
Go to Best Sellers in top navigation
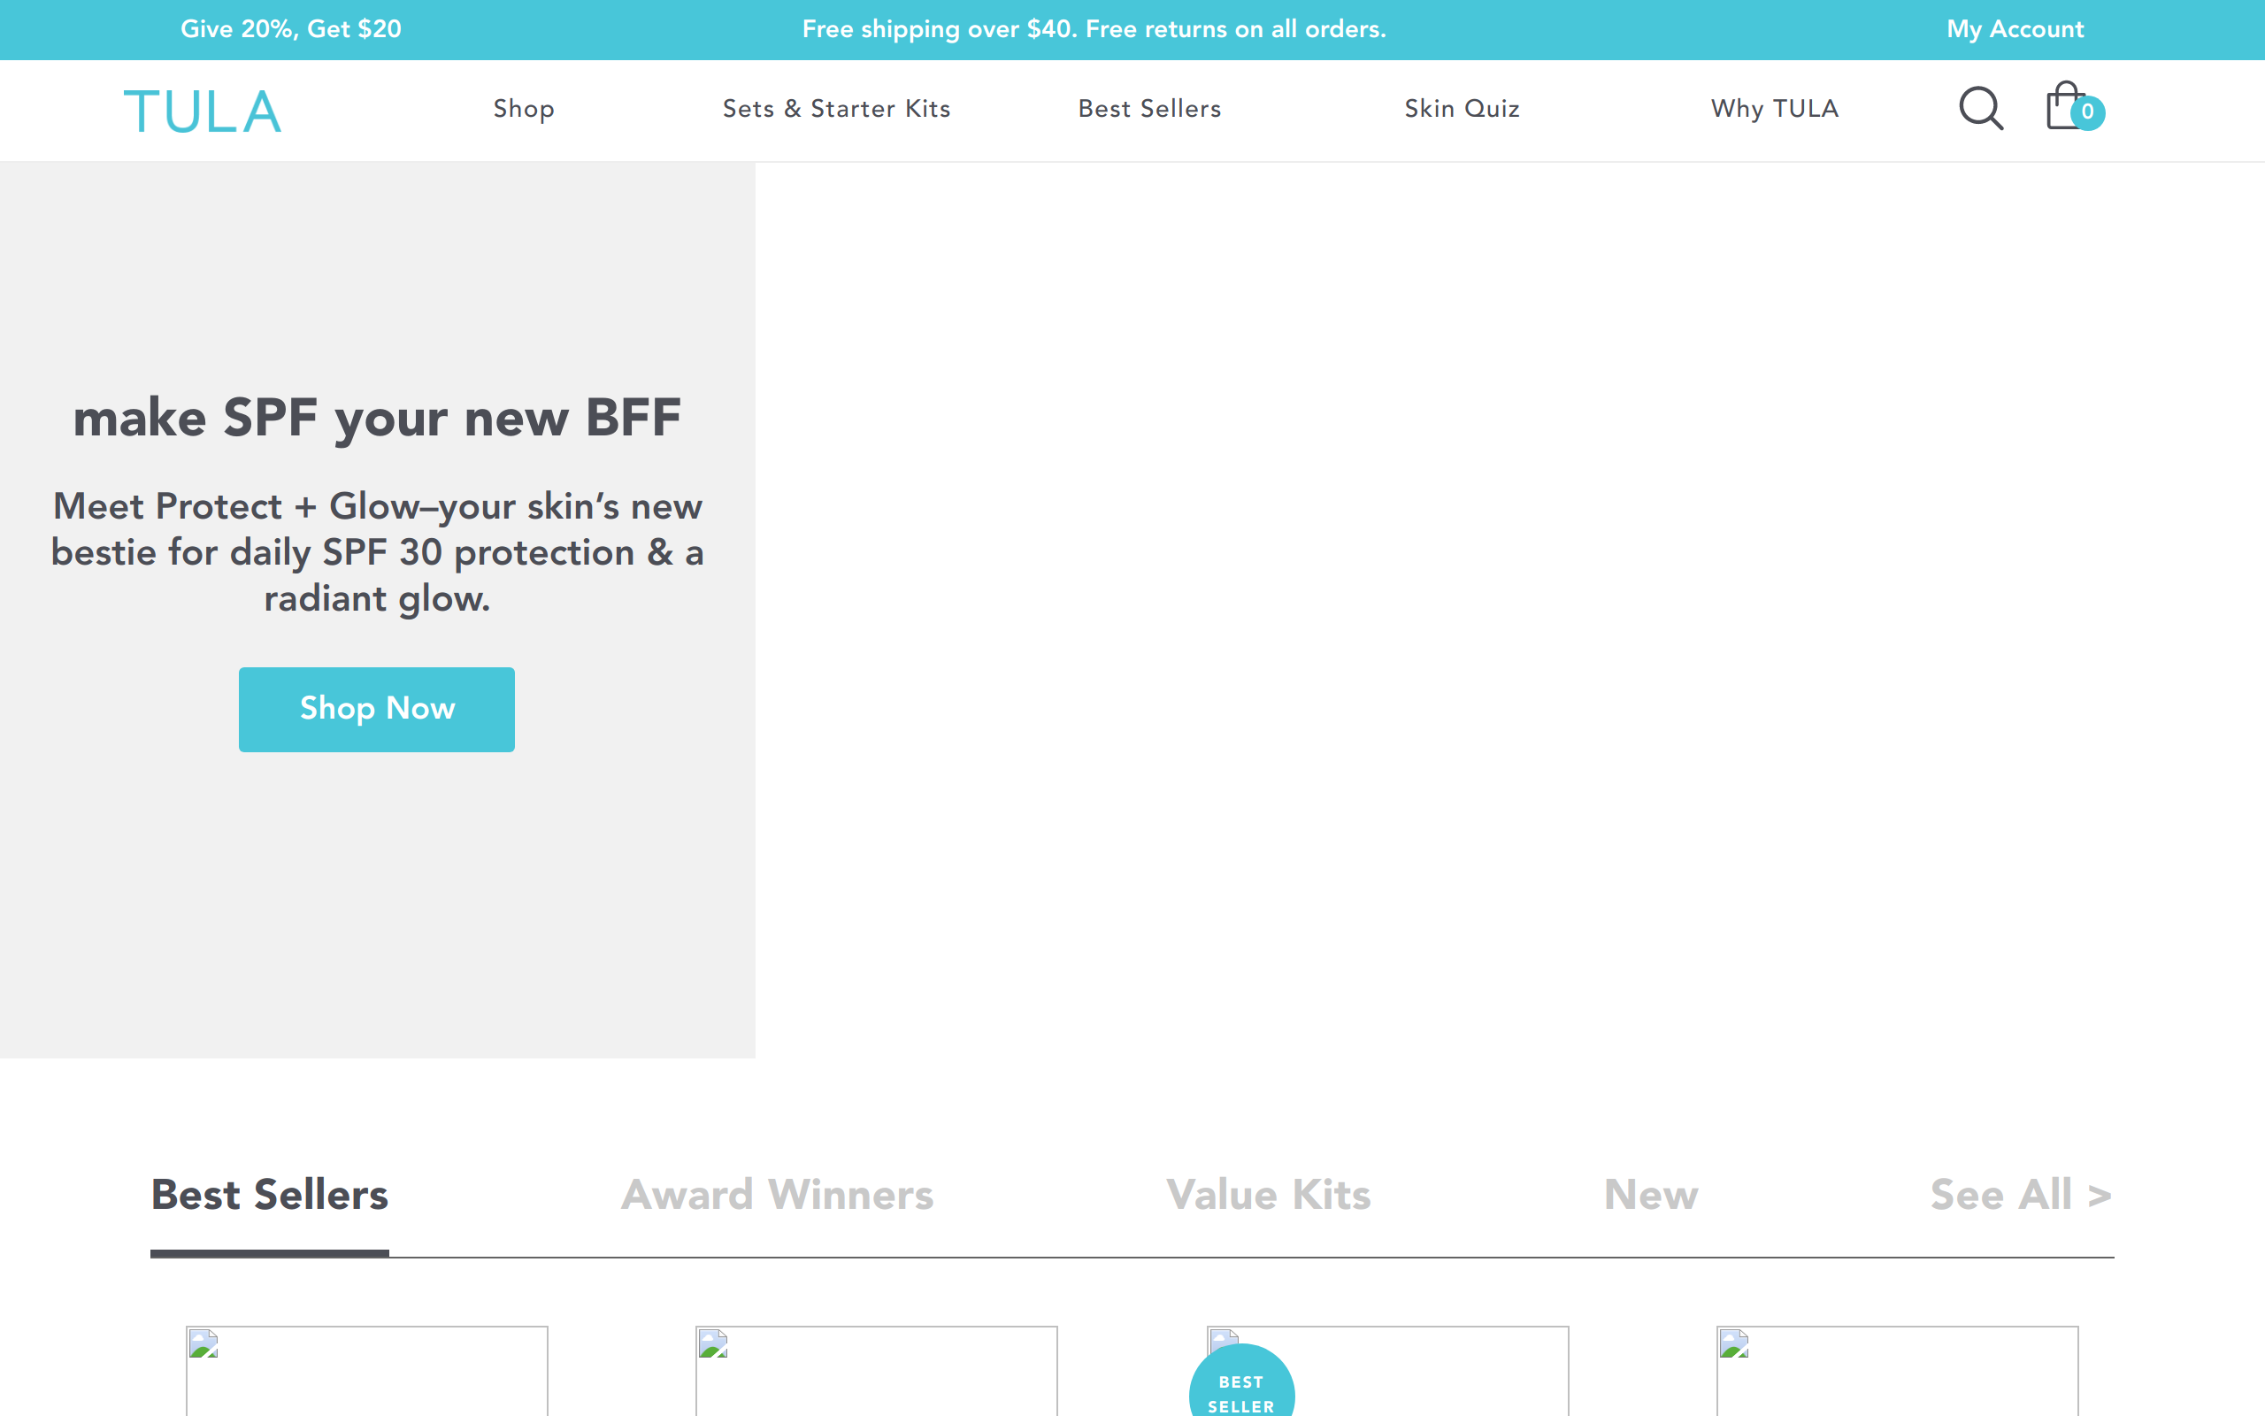pyautogui.click(x=1149, y=109)
